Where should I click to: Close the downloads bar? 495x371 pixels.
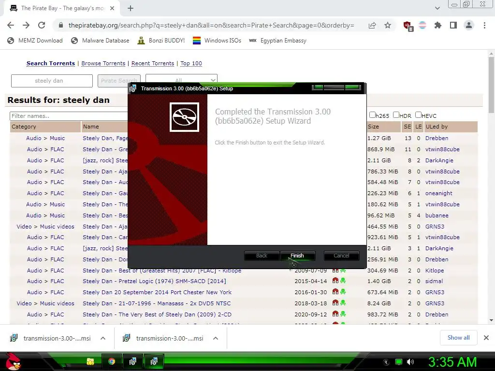[x=486, y=338]
